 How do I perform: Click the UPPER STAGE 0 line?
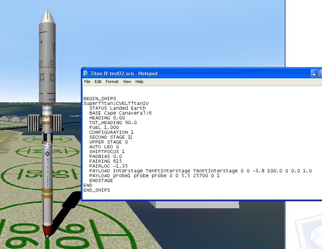tap(109, 142)
